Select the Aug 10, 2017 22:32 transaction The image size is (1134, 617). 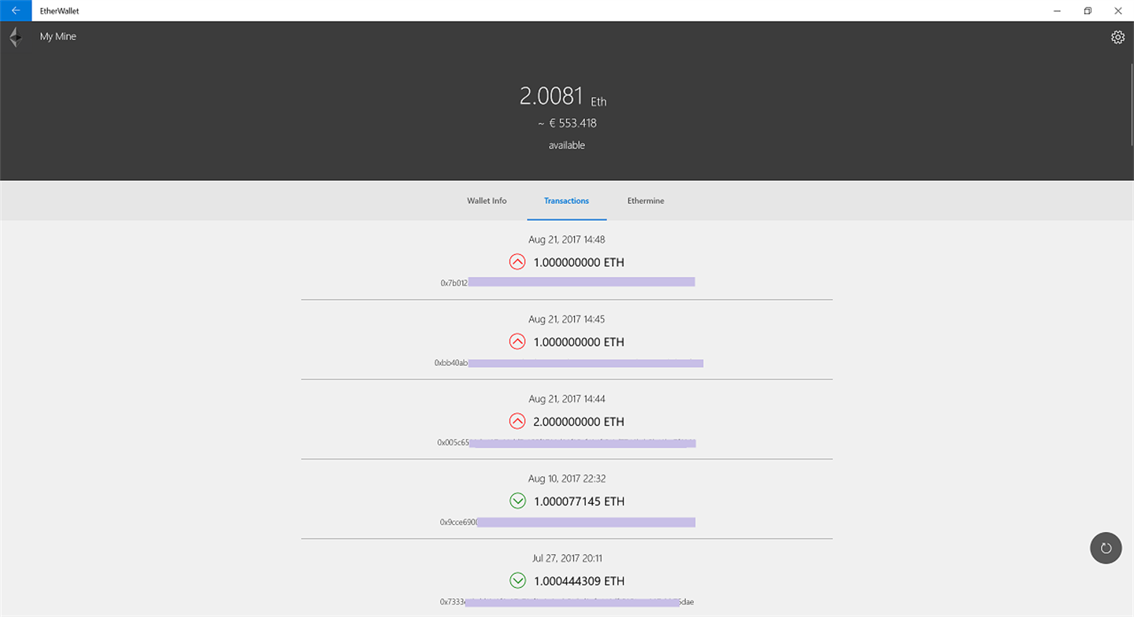click(567, 499)
